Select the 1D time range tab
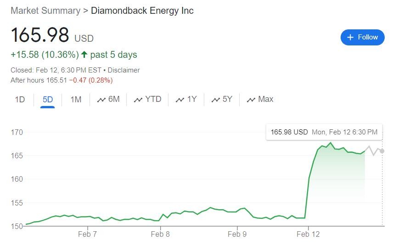 click(20, 99)
